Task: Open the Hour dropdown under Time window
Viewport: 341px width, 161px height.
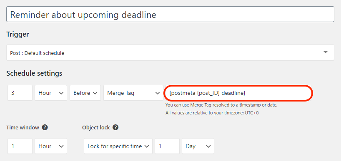Action: 51,146
